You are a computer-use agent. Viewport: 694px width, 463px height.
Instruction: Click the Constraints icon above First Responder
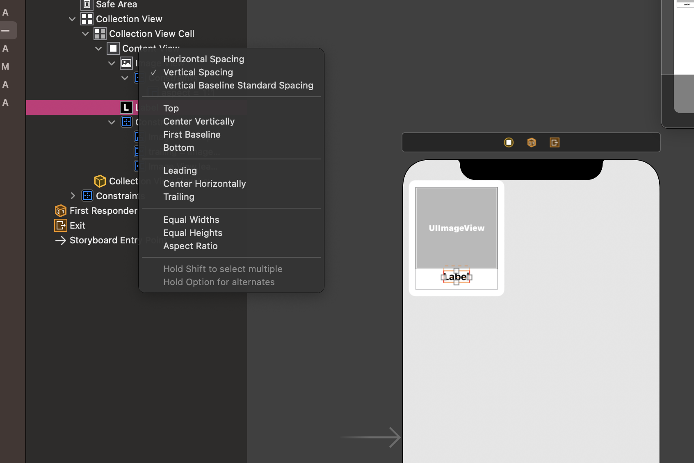click(87, 196)
